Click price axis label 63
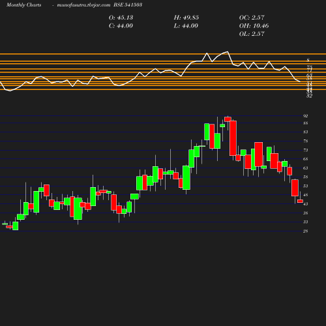 306,168
